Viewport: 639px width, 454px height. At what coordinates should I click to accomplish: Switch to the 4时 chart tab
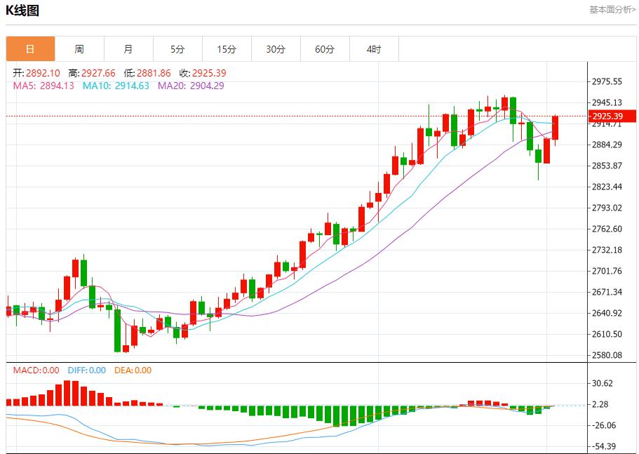374,49
